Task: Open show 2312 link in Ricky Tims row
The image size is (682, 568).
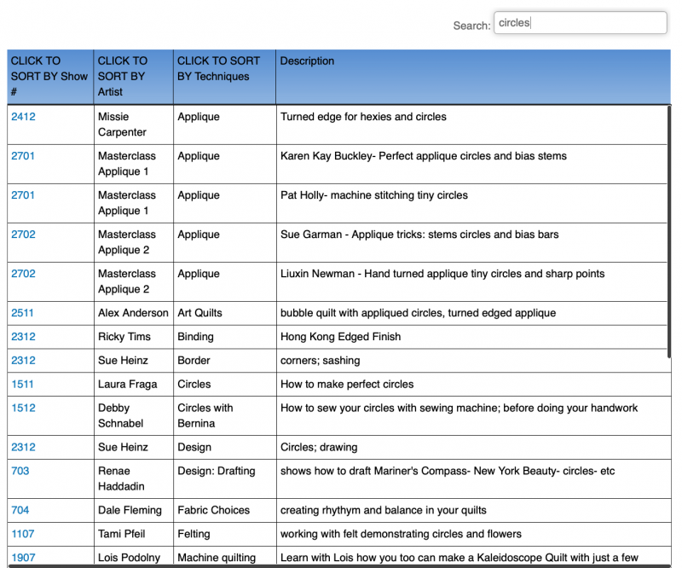Action: [x=23, y=337]
